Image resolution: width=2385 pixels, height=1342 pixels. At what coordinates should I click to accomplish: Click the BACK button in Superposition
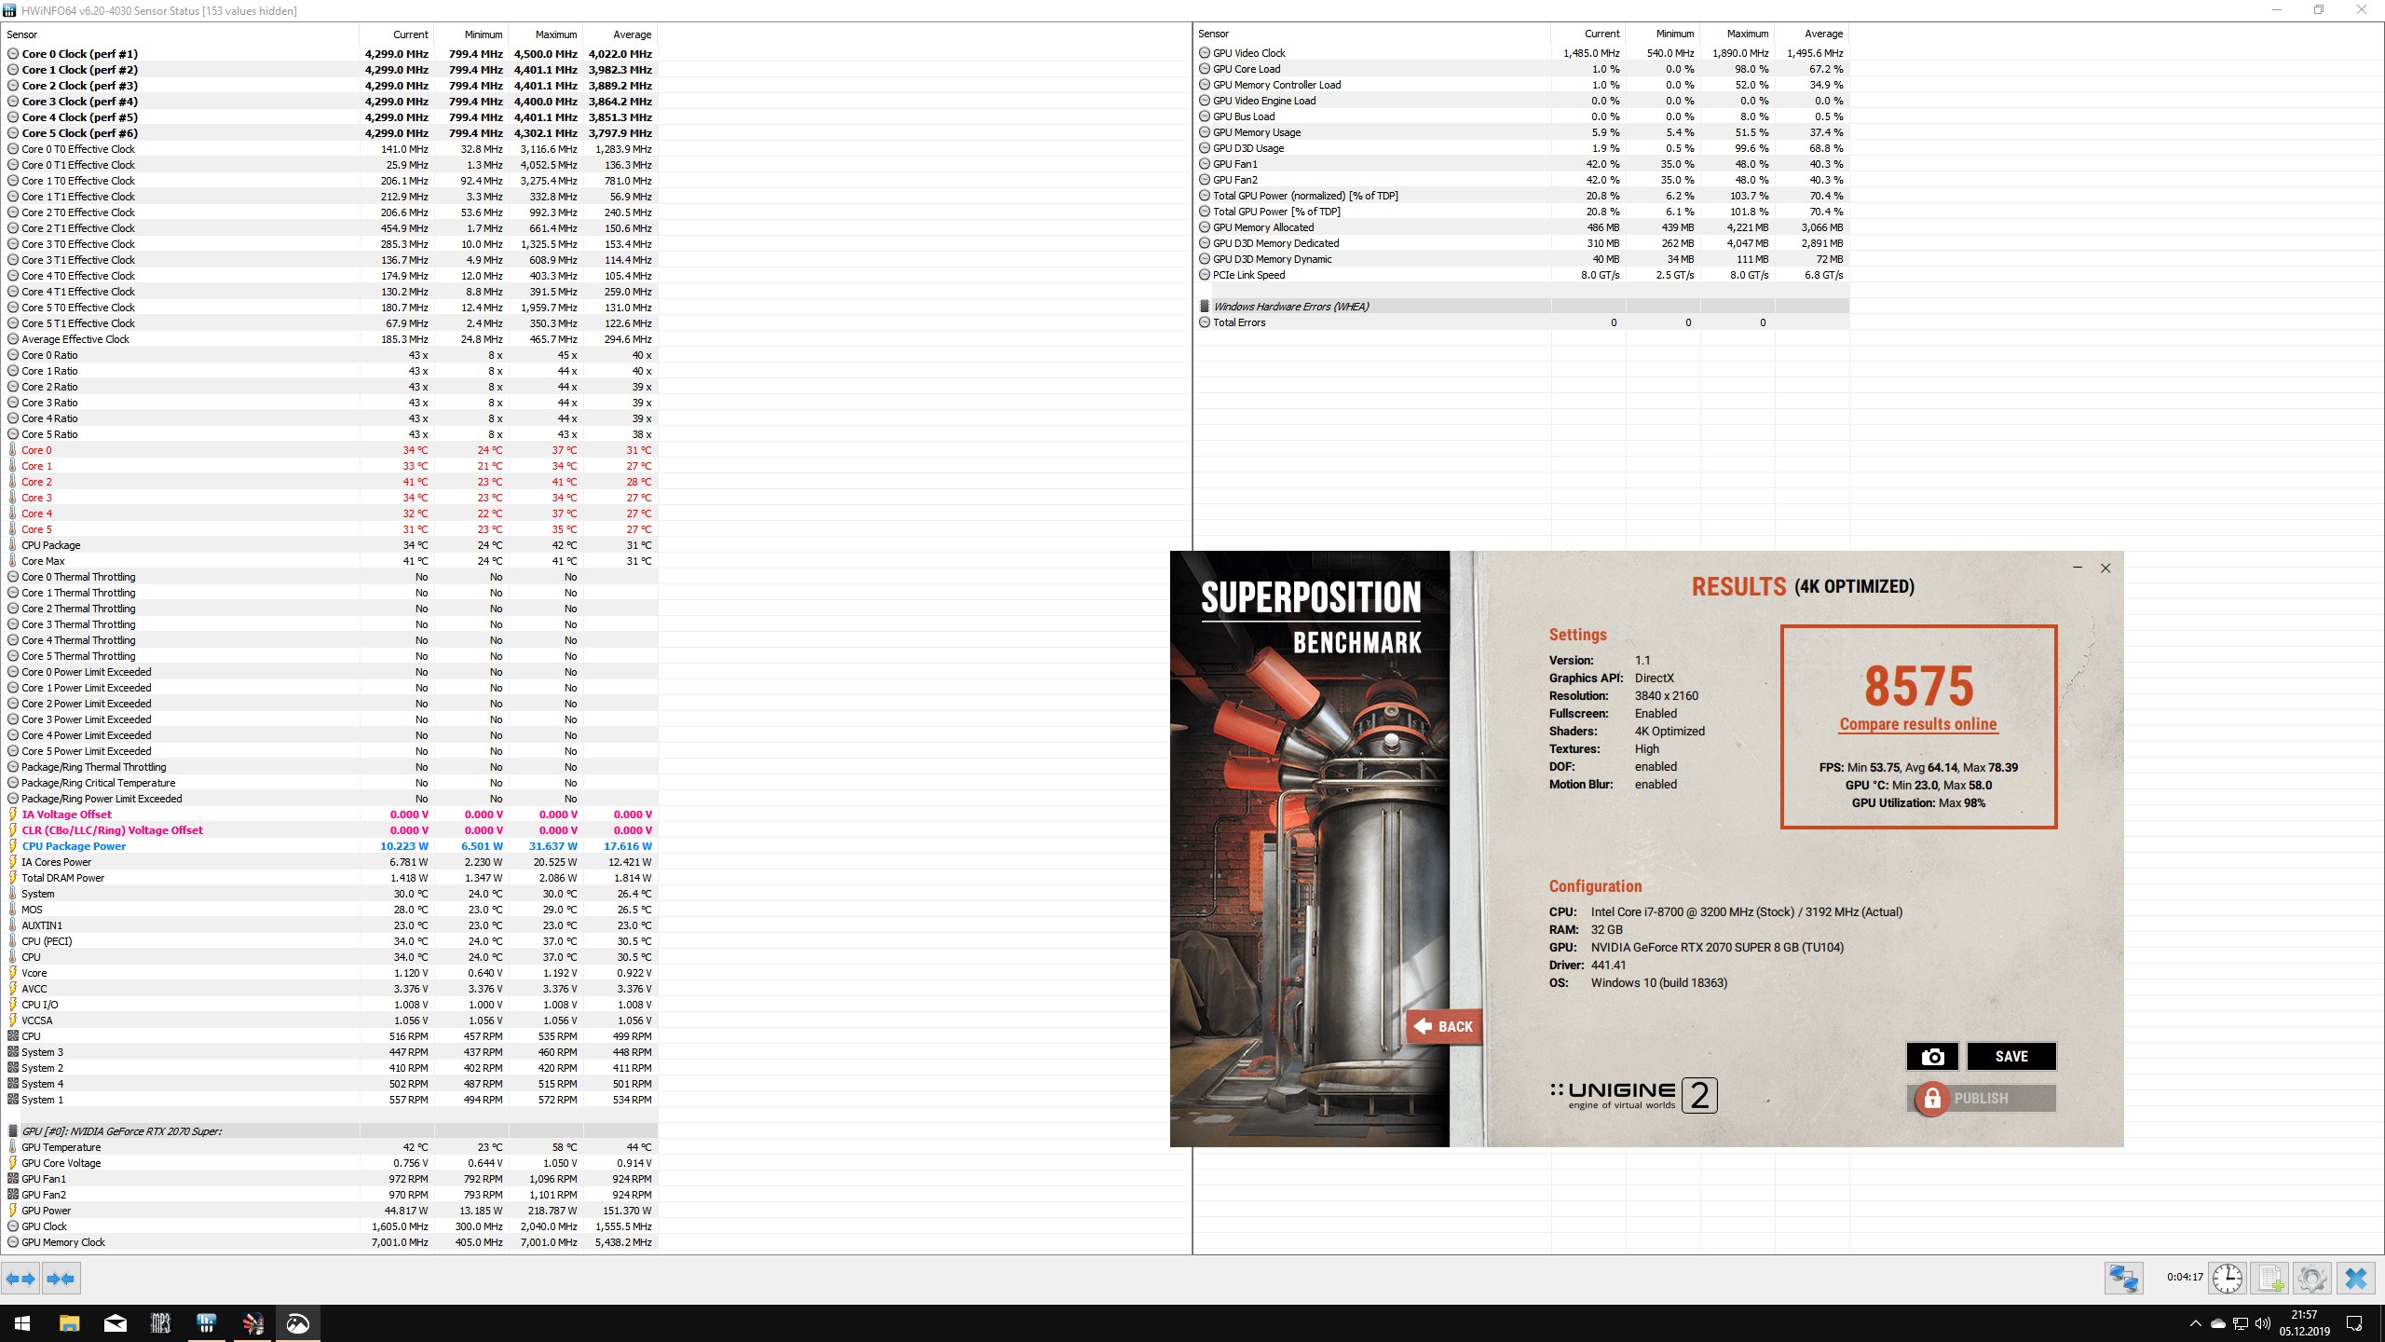coord(1444,1026)
